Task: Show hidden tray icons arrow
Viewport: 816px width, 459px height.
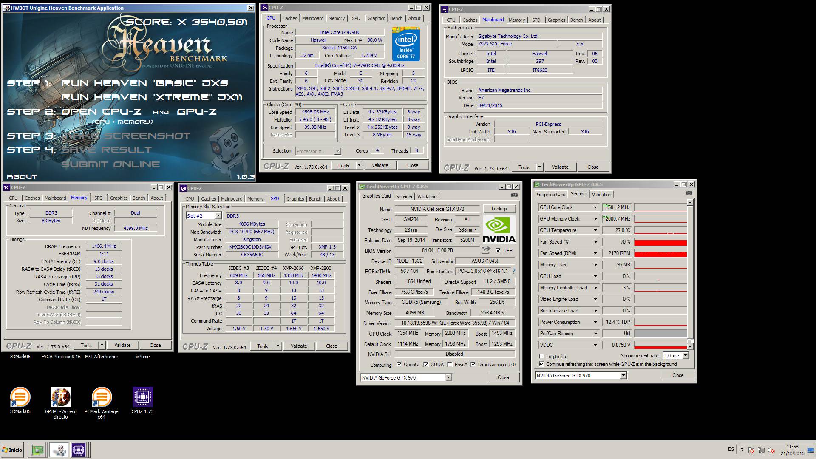Action: click(x=742, y=449)
